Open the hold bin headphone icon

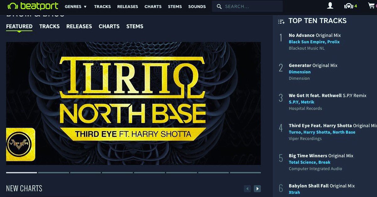coord(349,6)
